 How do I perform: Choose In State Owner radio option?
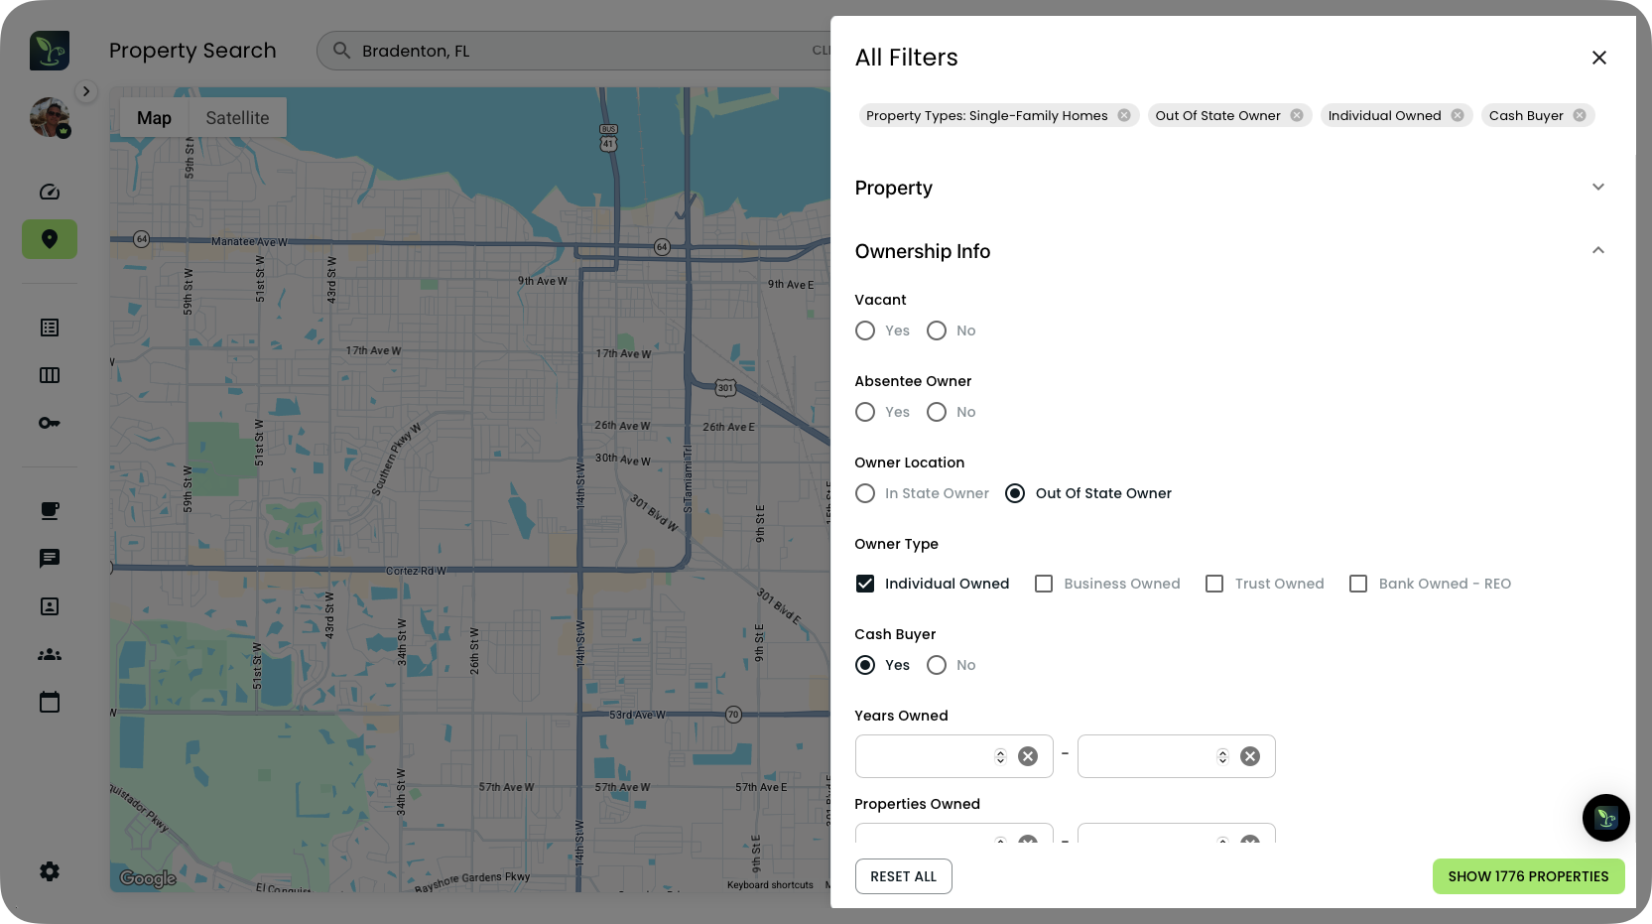point(864,493)
